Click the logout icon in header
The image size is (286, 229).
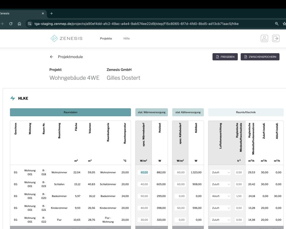click(x=276, y=39)
